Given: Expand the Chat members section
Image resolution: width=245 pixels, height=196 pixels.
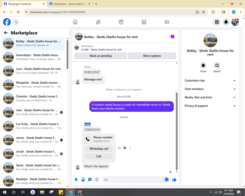Looking at the screenshot, I should click(210, 89).
